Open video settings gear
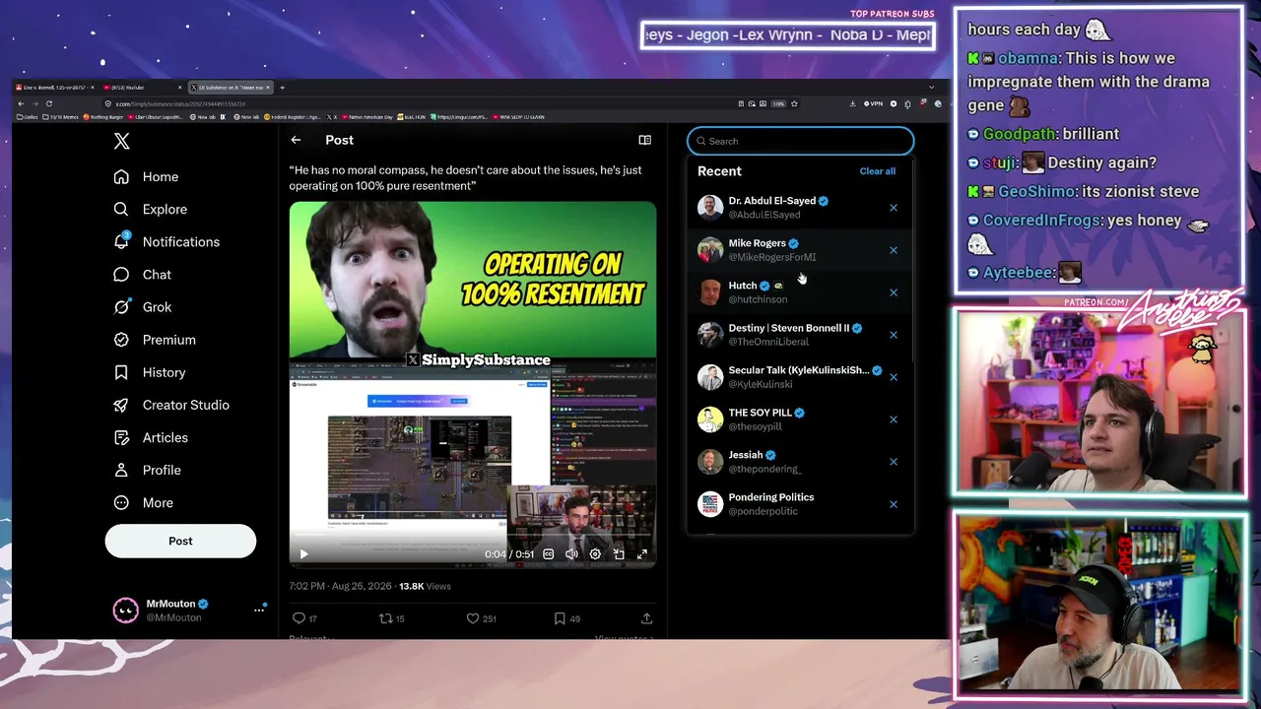Screen dimensions: 1261x709 pos(595,554)
